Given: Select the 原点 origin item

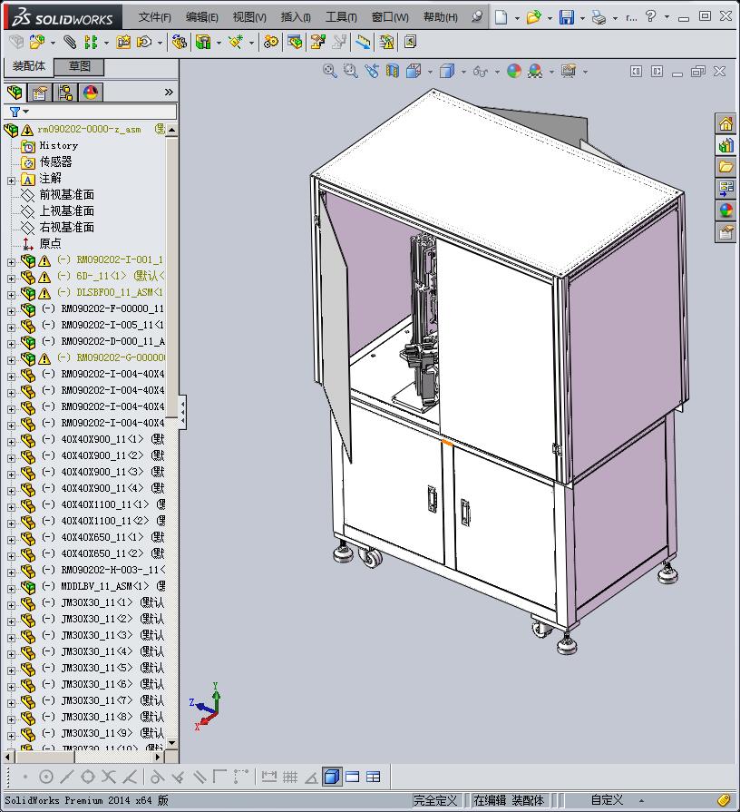Looking at the screenshot, I should [50, 243].
